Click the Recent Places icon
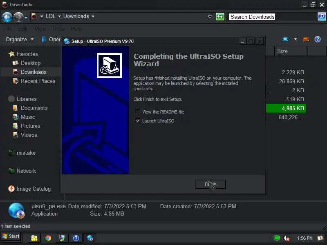The width and height of the screenshot is (327, 245). point(16,81)
